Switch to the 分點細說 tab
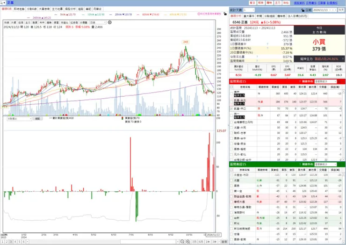The image size is (346, 245). click(270, 16)
